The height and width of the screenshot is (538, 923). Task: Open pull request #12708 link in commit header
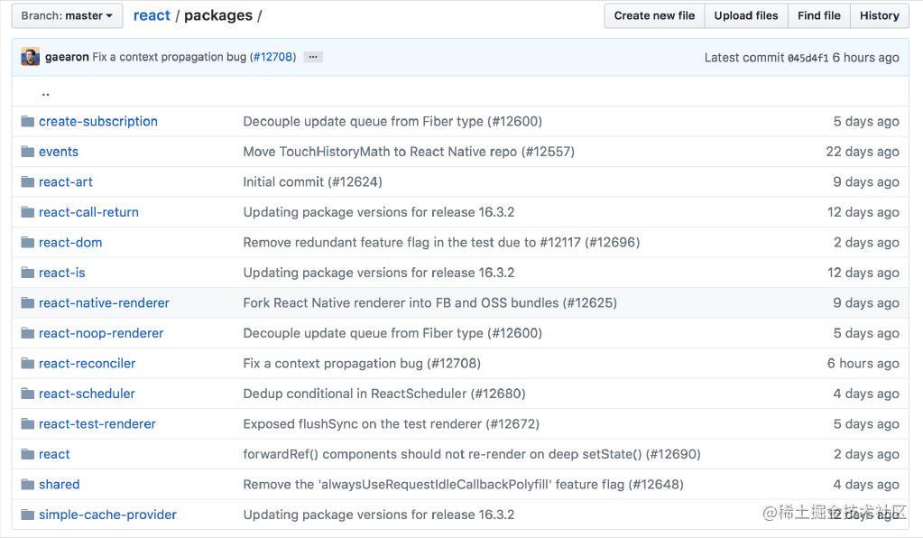tap(272, 57)
